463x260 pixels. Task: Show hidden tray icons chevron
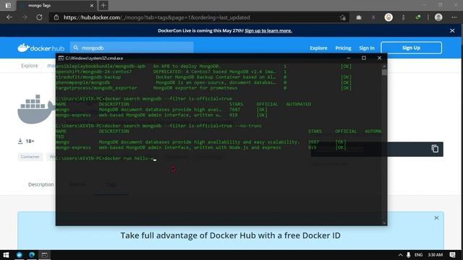400,255
